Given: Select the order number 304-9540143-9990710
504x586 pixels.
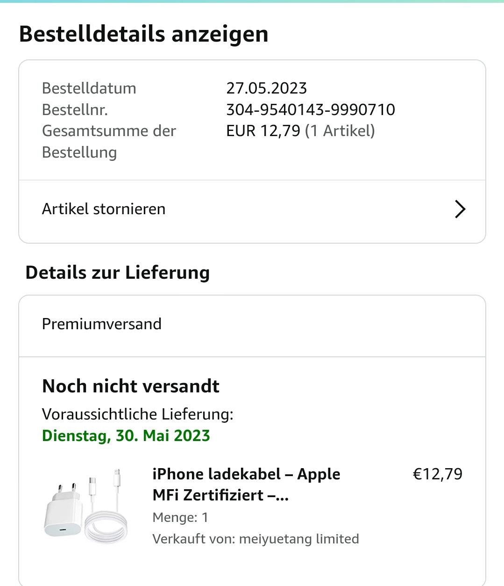Looking at the screenshot, I should pyautogui.click(x=311, y=109).
